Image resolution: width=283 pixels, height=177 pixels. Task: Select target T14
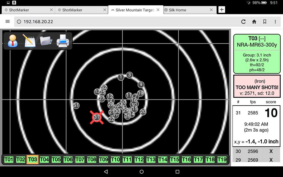point(163,160)
